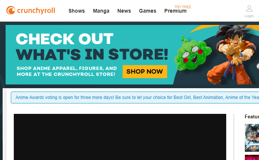Open the Radiant featured show thumbnail

tap(252, 138)
